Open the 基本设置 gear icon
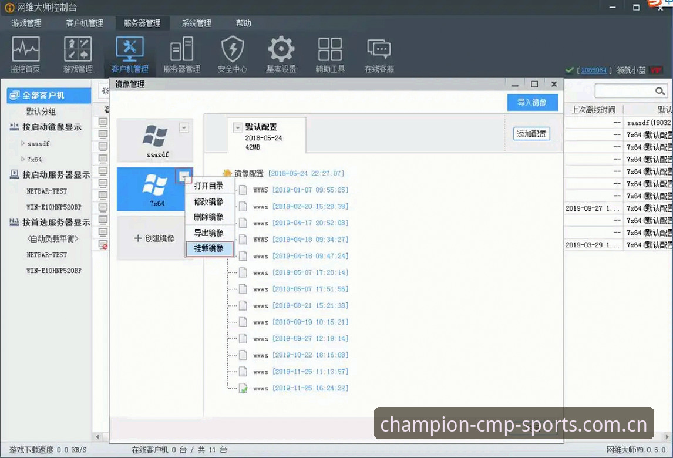 [281, 55]
